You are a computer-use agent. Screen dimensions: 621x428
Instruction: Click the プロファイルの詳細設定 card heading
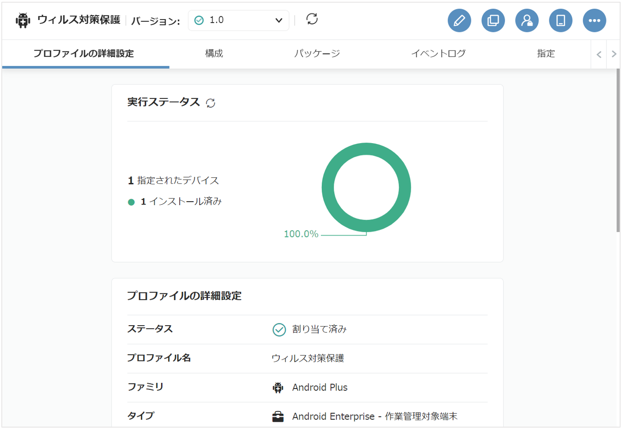click(185, 296)
